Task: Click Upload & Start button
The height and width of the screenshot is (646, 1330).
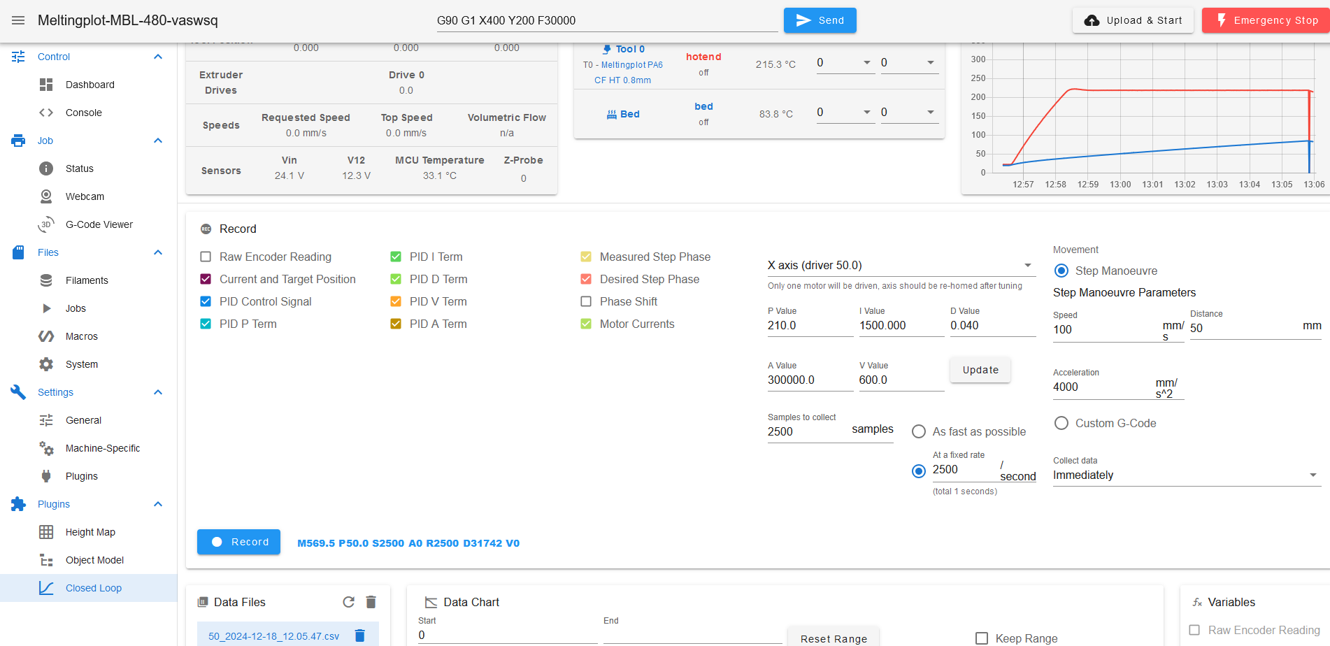Action: pyautogui.click(x=1132, y=20)
